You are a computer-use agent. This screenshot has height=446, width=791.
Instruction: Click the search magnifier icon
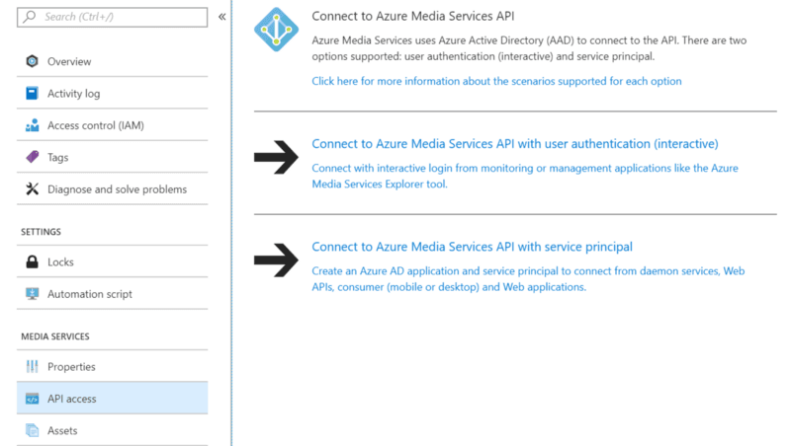coord(30,17)
